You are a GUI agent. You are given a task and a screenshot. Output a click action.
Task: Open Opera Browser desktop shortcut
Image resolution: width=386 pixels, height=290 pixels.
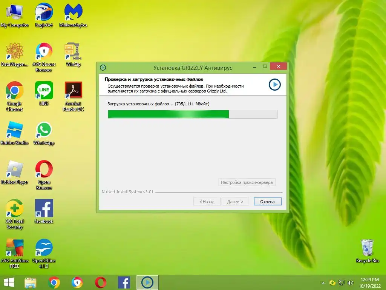tap(44, 175)
